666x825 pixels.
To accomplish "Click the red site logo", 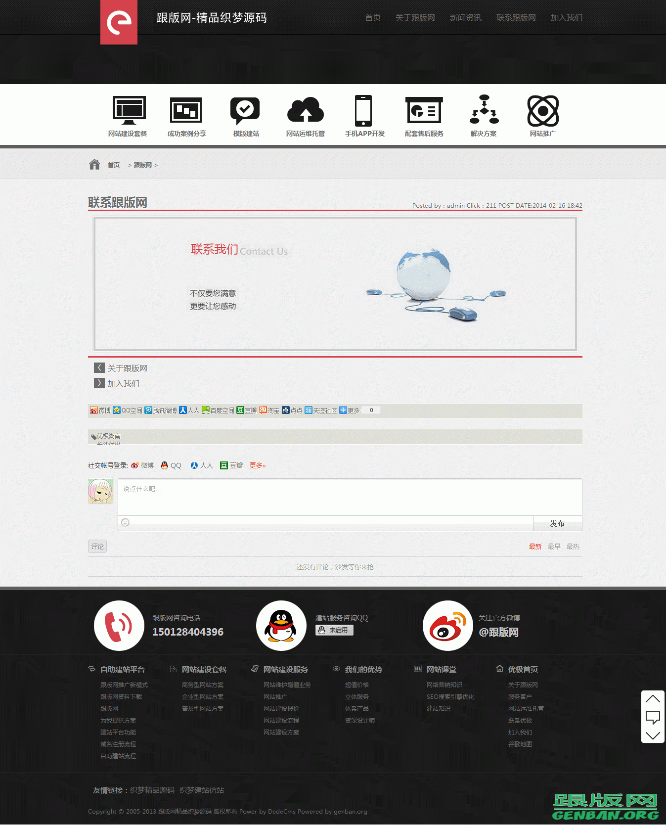I will pos(119,22).
